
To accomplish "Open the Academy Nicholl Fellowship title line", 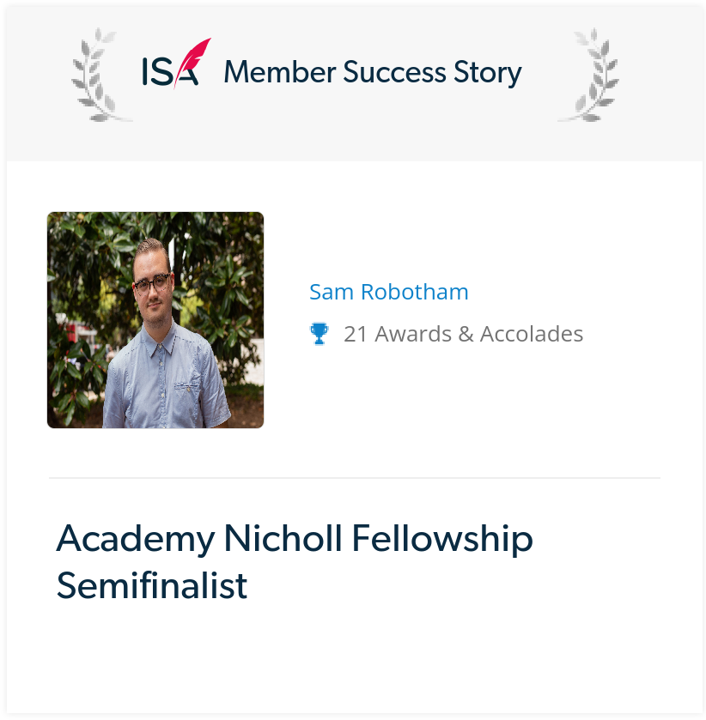I will pyautogui.click(x=295, y=539).
